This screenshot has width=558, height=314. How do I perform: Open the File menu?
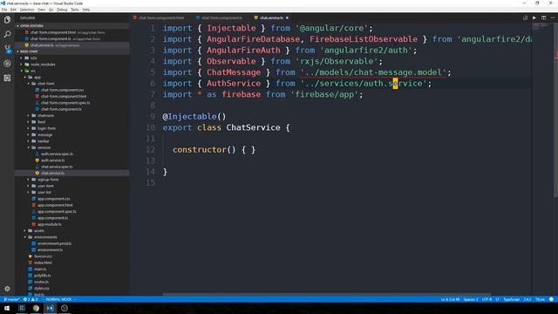tap(4, 10)
